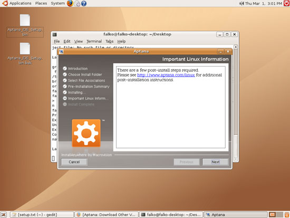This screenshot has width=290, height=218.
Task: Open the terminal Tabs menu
Action: (x=109, y=41)
